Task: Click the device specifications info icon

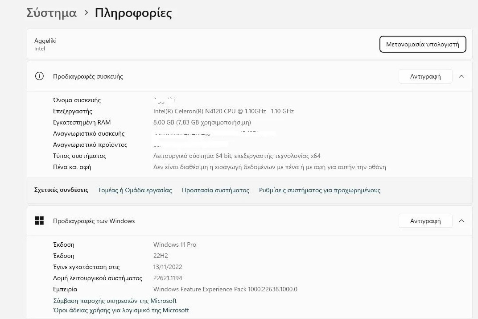Action: pos(39,76)
